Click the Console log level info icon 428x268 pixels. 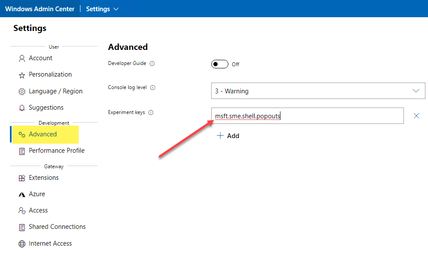(152, 88)
